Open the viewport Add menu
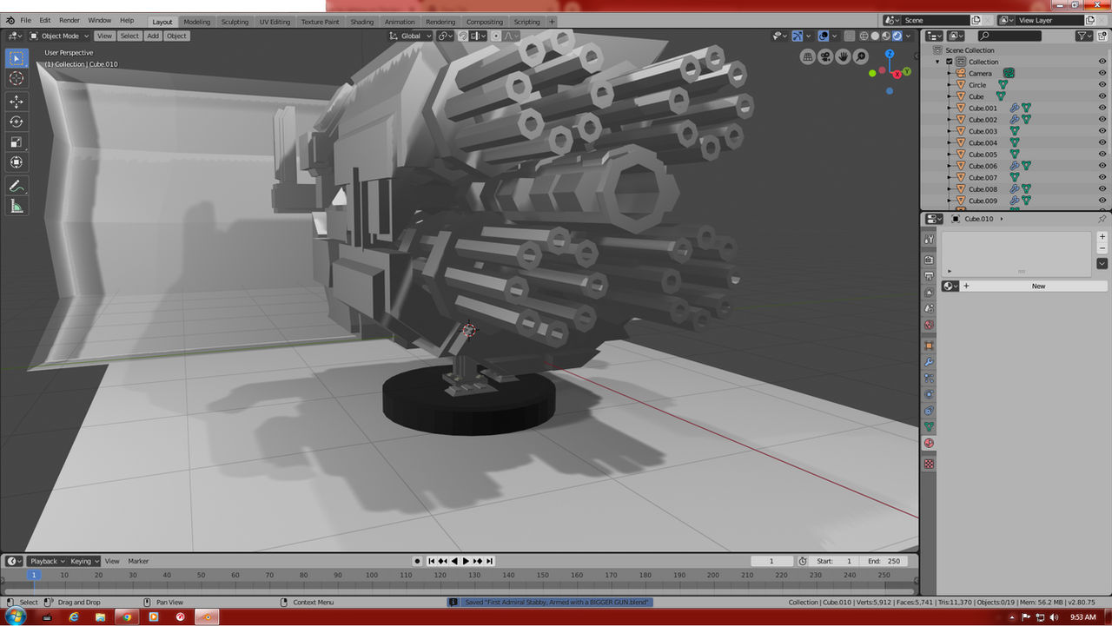Screen dimensions: 1112x626 pos(153,36)
